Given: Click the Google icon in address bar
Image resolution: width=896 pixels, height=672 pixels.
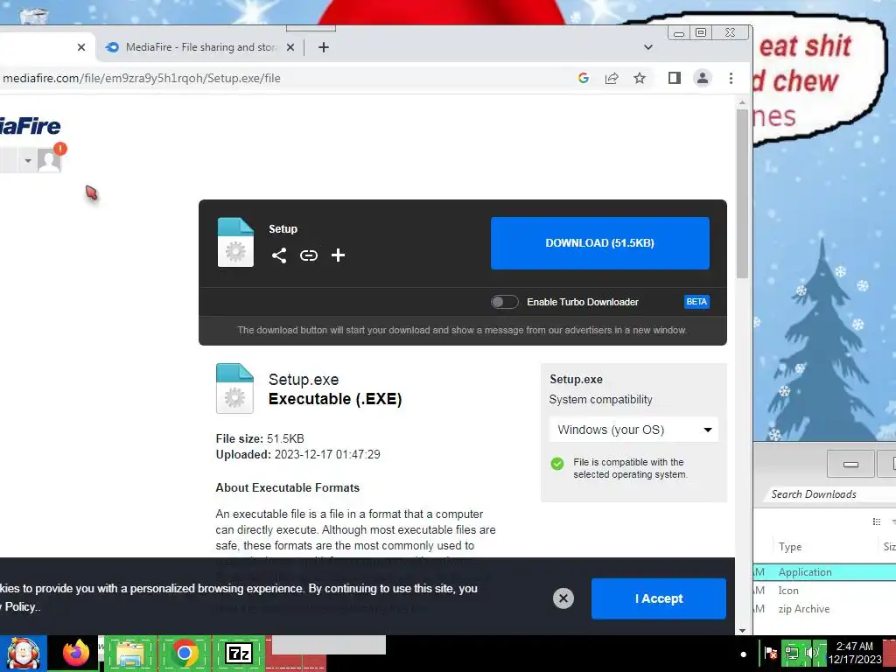Looking at the screenshot, I should coord(583,78).
